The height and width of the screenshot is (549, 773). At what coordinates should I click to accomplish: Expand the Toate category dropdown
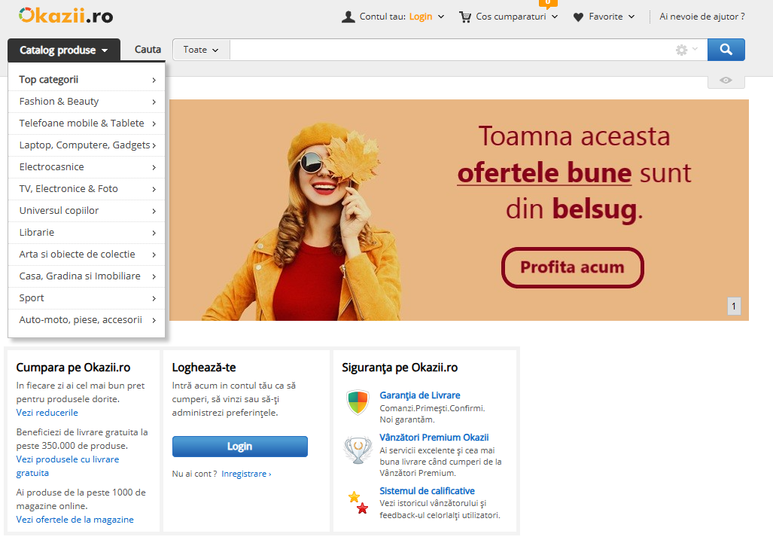[201, 50]
